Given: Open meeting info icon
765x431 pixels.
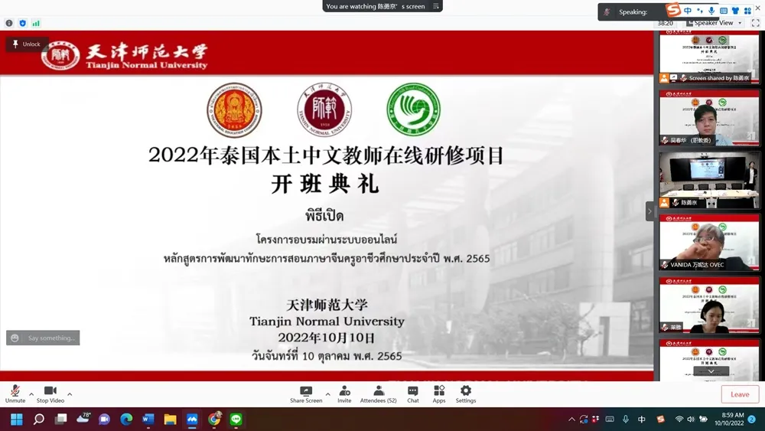Looking at the screenshot, I should (8, 23).
